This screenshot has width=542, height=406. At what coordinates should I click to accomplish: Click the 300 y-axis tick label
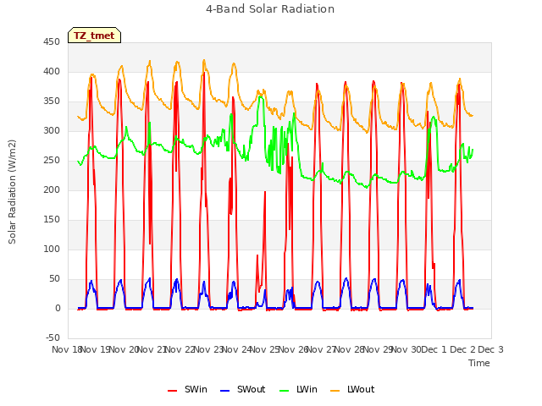[x=52, y=130]
